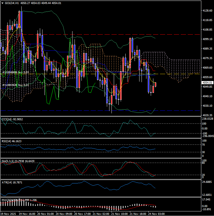Select buy order #110843640 label
The height and width of the screenshot is (216, 214).
(x=16, y=85)
